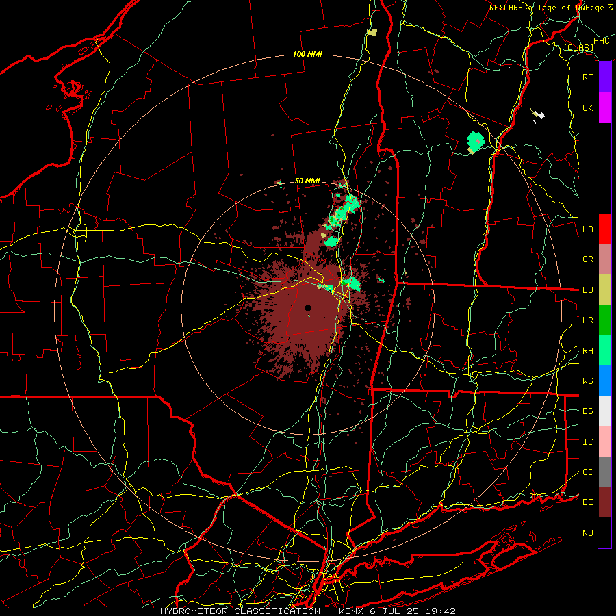Click the 50 NMI range ring label
This screenshot has height=616, width=616.
pyautogui.click(x=307, y=181)
